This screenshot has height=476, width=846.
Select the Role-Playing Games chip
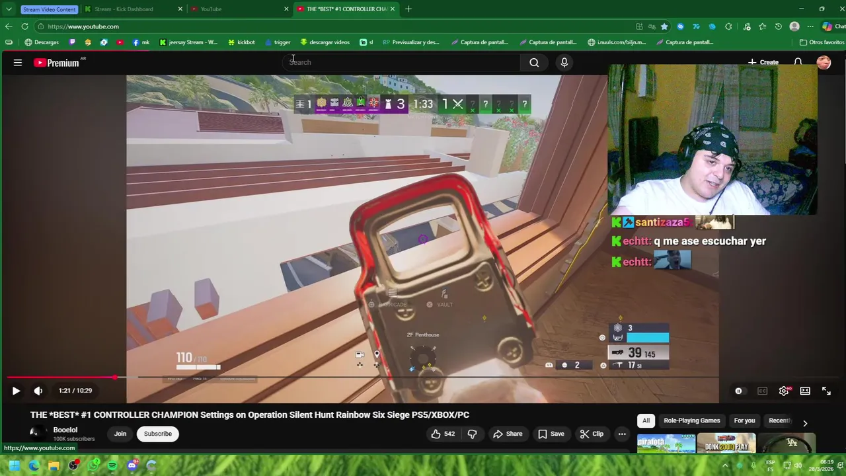692,420
